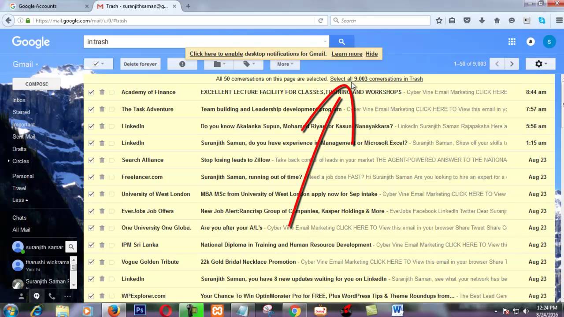The height and width of the screenshot is (317, 564).
Task: Click trash icon beside Academy of Finance
Action: tap(102, 92)
